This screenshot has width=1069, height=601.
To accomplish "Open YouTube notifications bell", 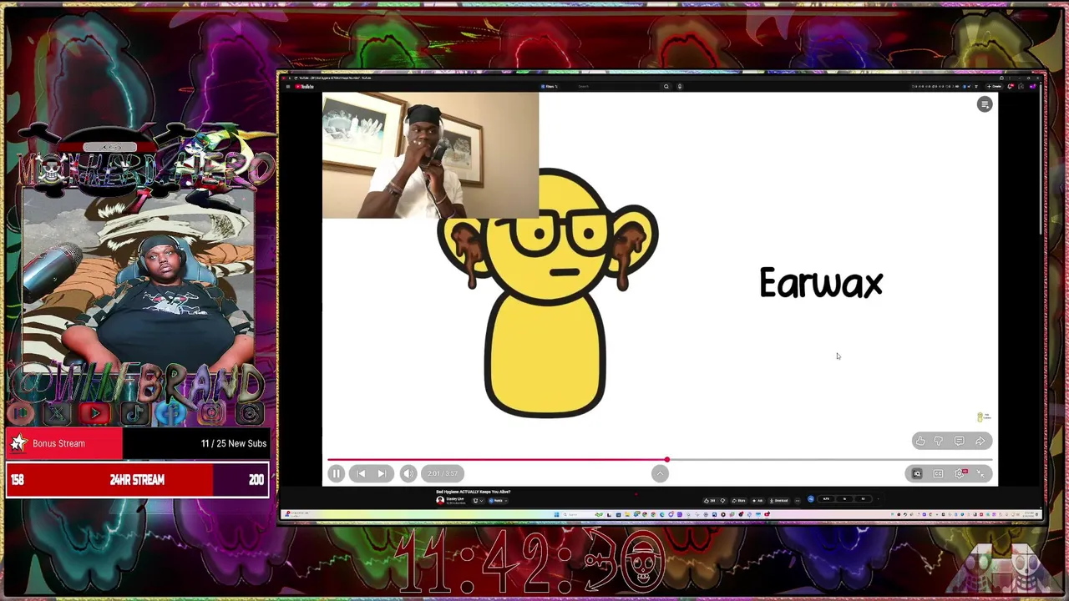I will pos(1011,86).
